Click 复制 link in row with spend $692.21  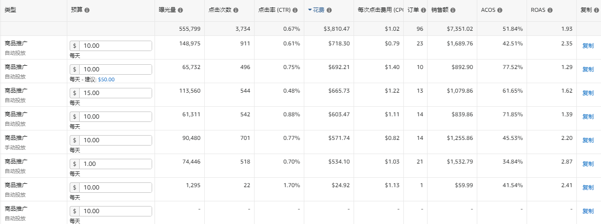588,69
